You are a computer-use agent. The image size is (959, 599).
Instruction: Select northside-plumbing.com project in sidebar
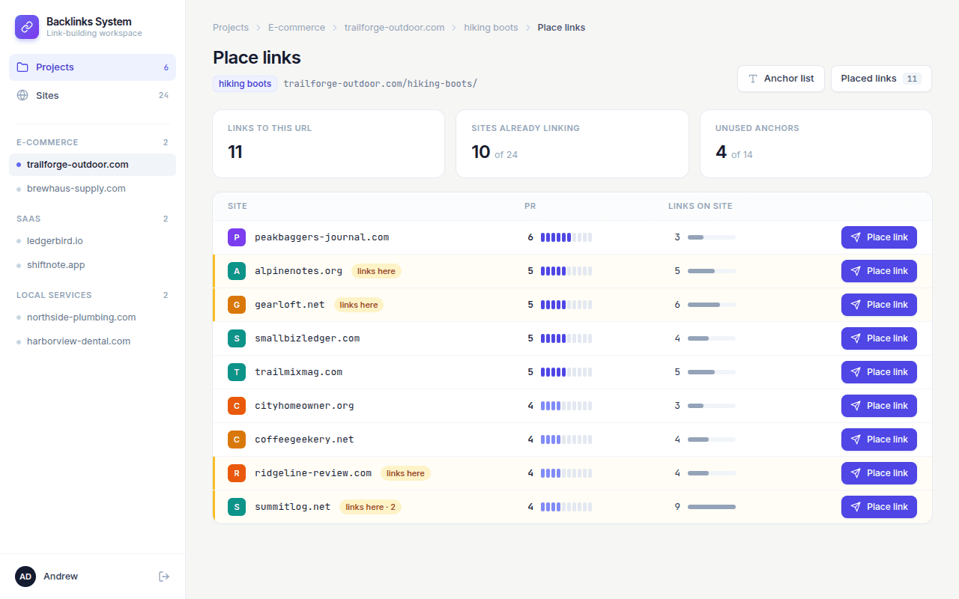pyautogui.click(x=92, y=317)
